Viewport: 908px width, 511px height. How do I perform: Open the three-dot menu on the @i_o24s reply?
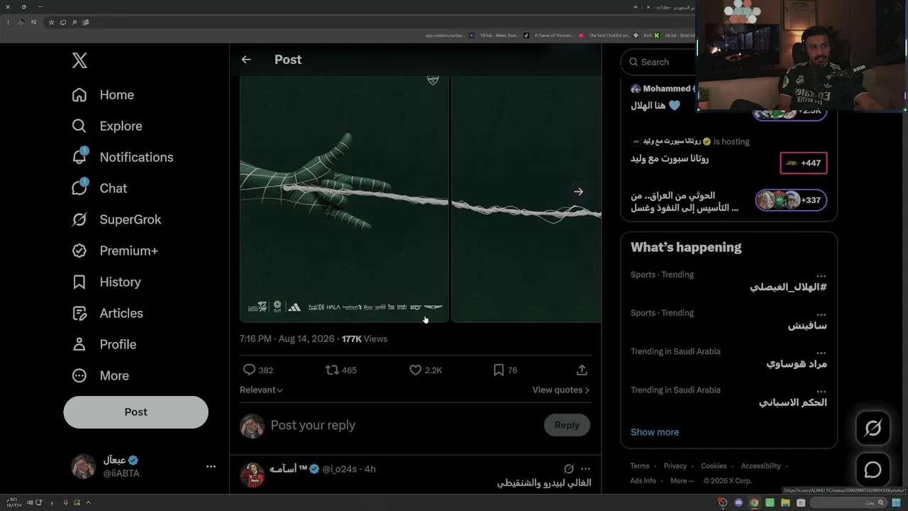tap(585, 469)
